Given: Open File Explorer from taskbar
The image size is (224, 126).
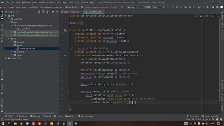Looking at the screenshot, I should 15,124.
